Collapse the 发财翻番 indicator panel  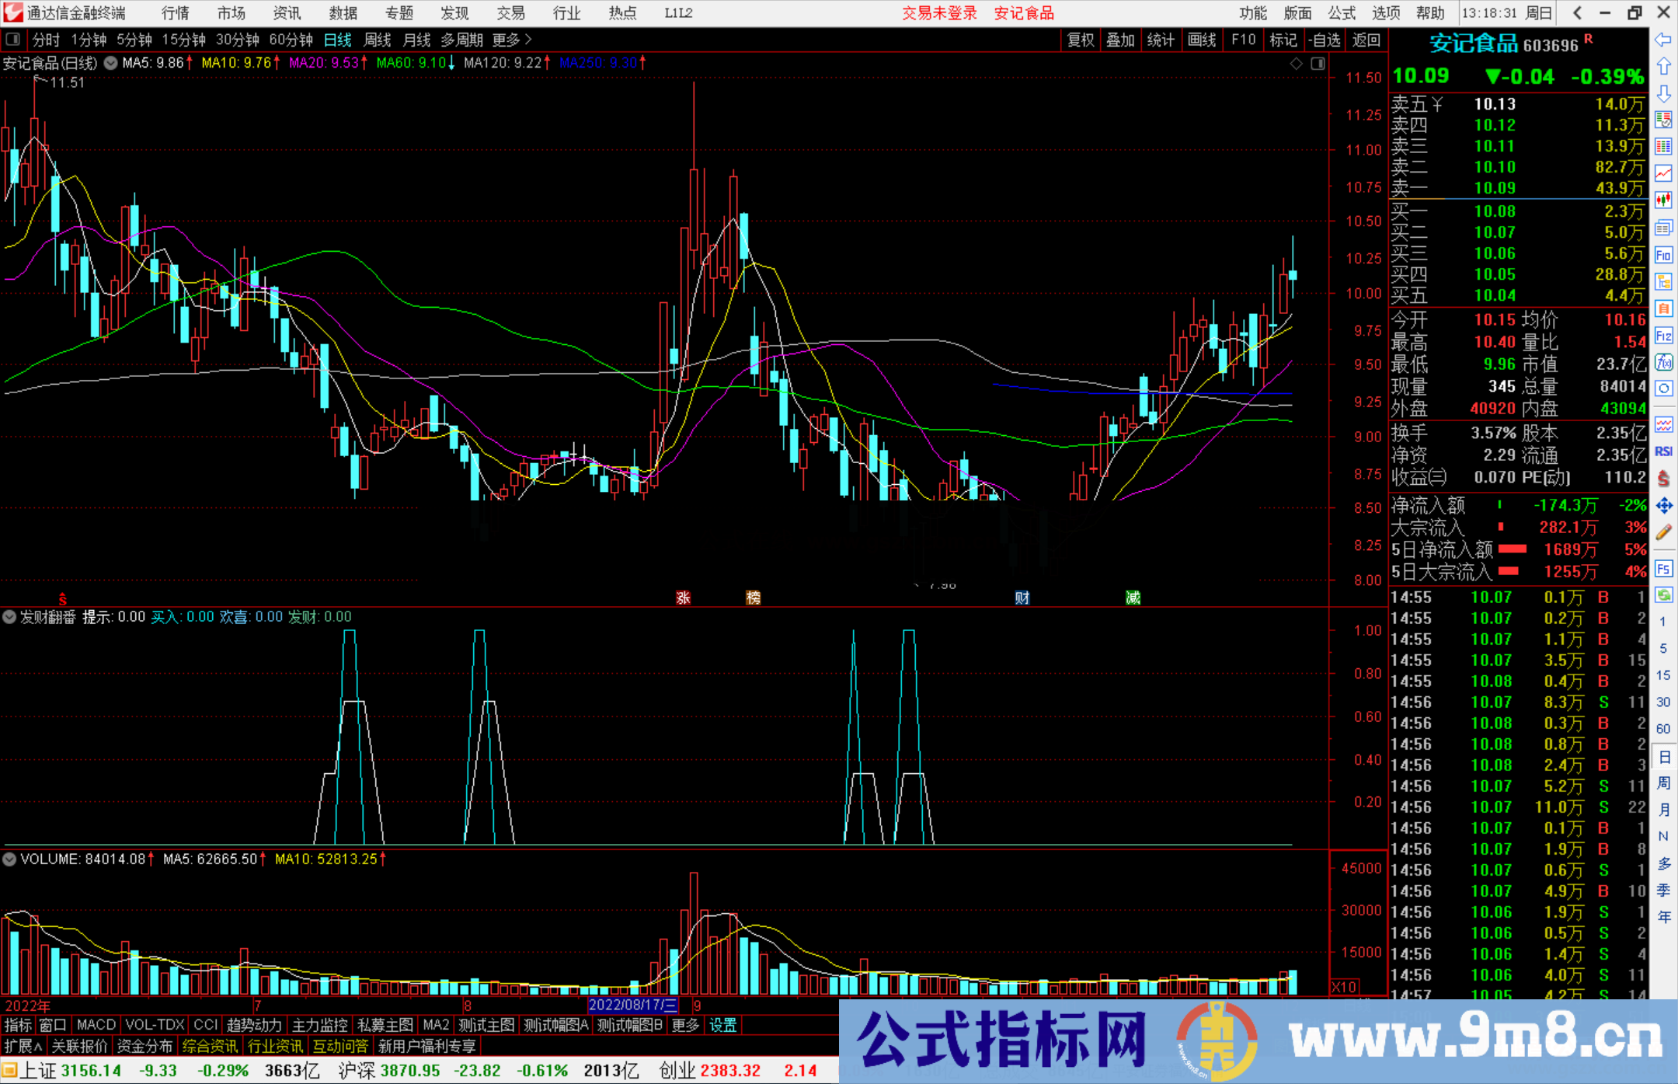[x=9, y=616]
